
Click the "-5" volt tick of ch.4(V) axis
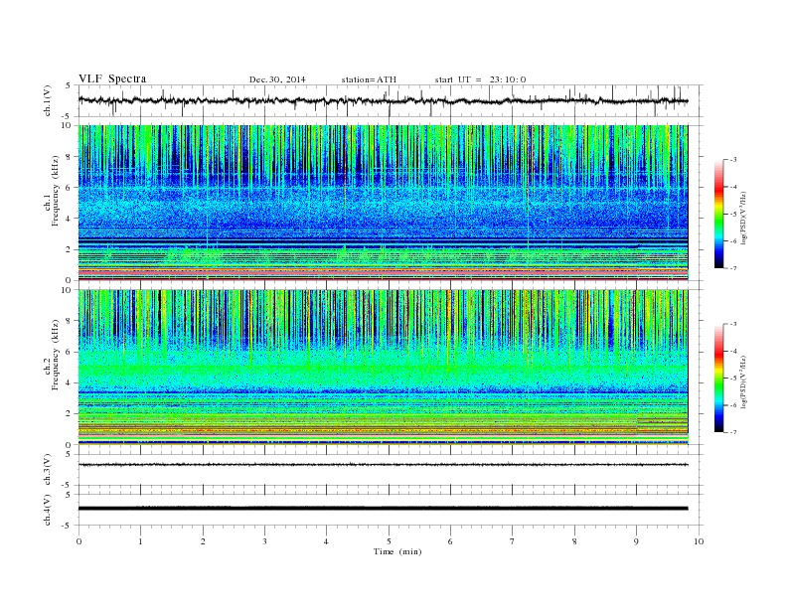coord(68,526)
